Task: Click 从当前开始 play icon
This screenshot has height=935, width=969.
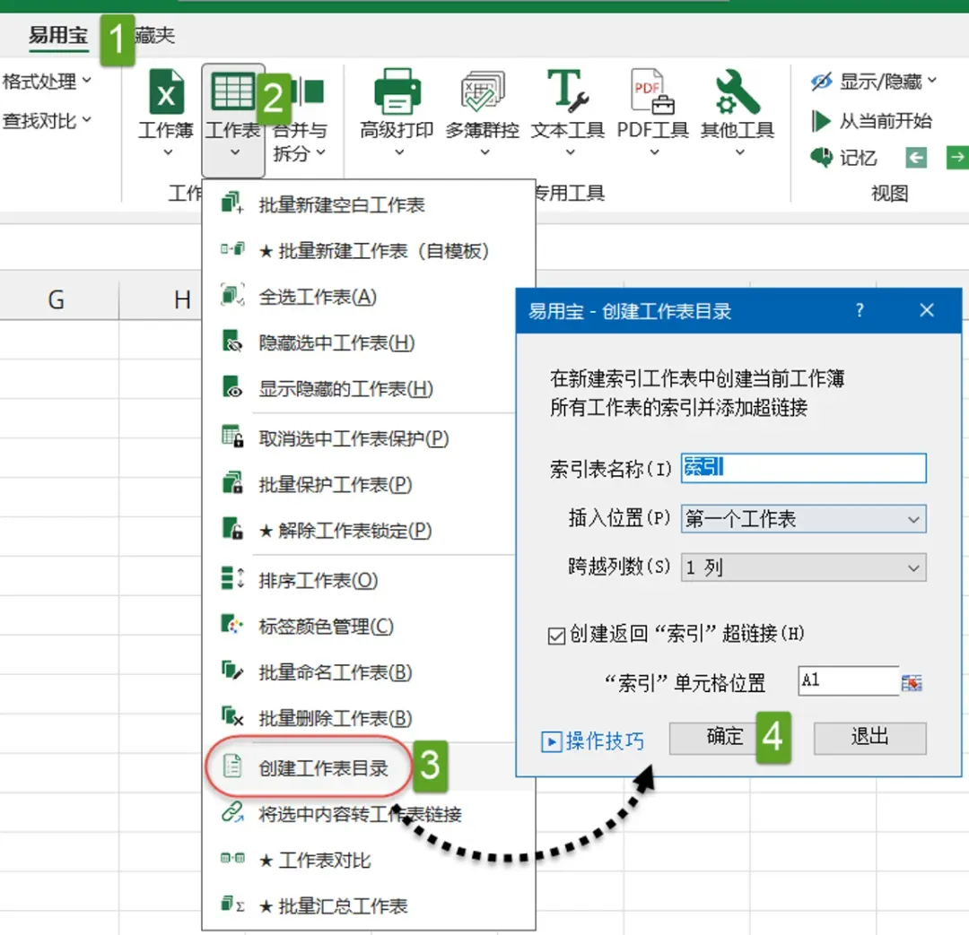Action: coord(821,121)
